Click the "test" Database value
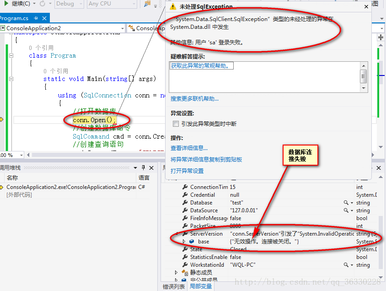 236,203
